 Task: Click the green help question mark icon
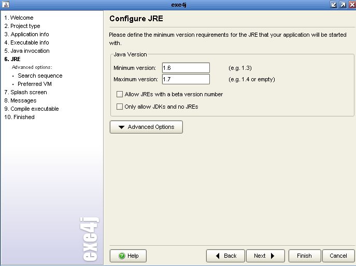click(x=122, y=256)
